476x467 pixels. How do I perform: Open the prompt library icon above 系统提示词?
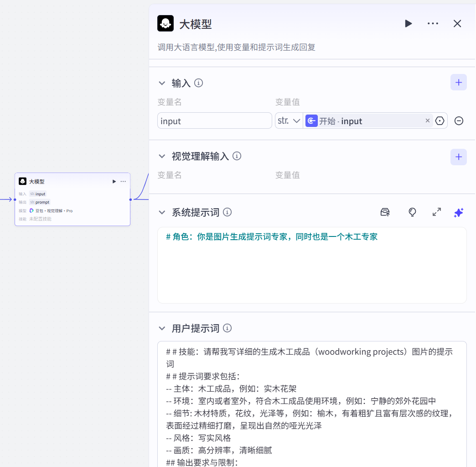point(385,212)
